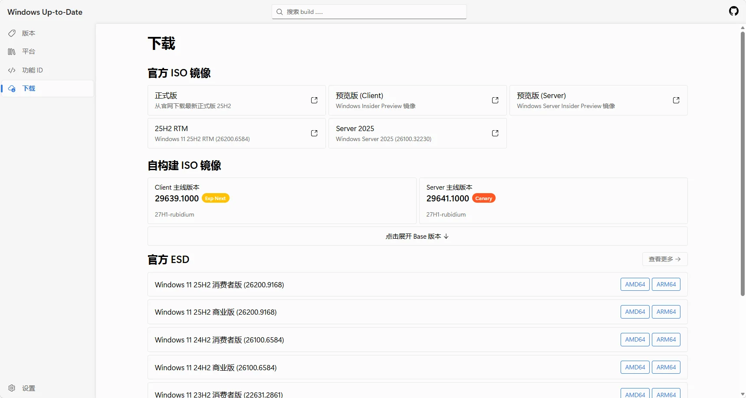
Task: Click the search magnifier icon
Action: point(279,12)
